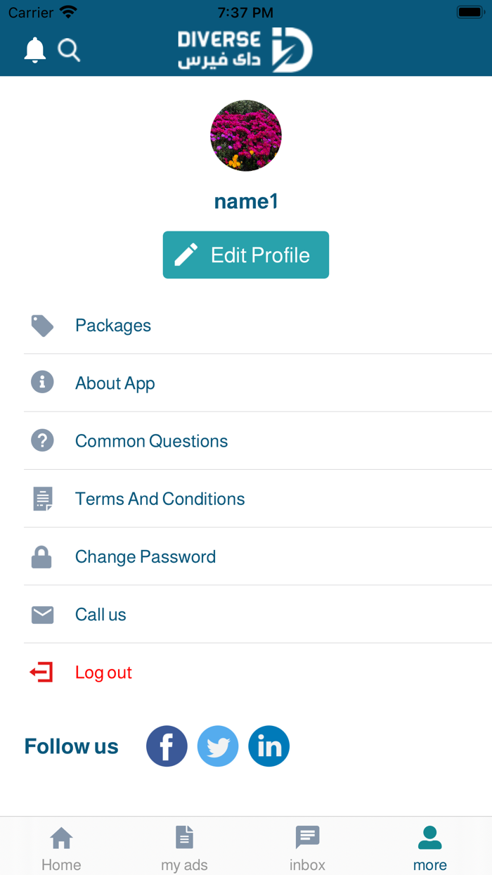Tap the red Log out icon
Viewport: 492px width, 875px height.
point(41,672)
